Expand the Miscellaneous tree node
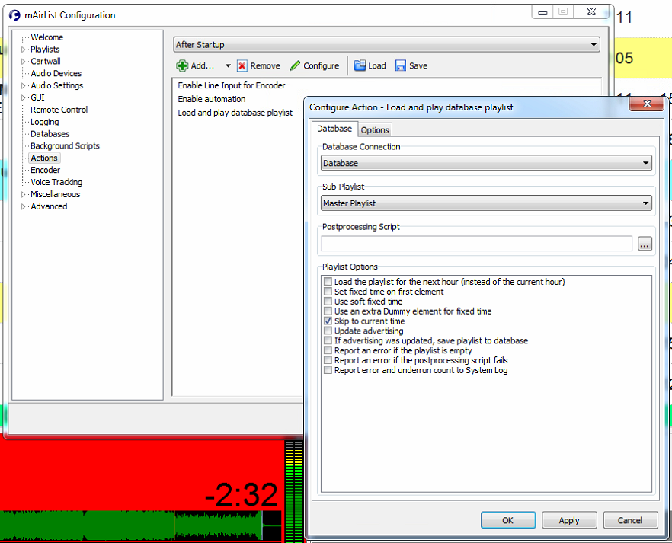Viewport: 672px width, 543px height. pos(23,194)
